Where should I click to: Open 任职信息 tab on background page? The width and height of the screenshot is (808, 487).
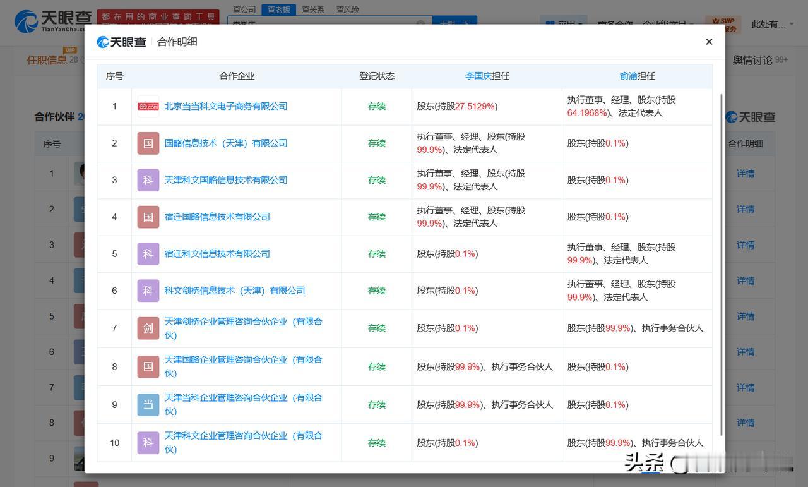pyautogui.click(x=47, y=60)
